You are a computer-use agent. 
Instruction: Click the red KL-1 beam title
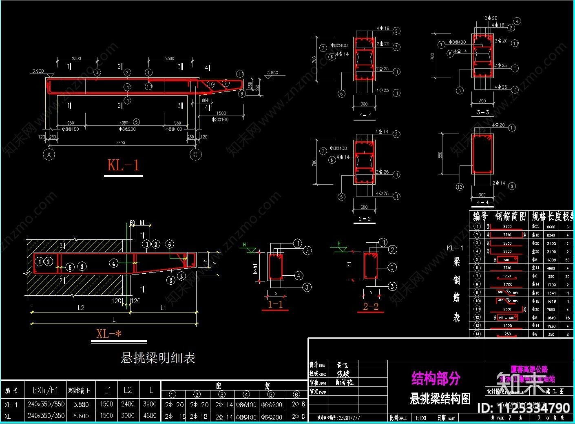[124, 165]
